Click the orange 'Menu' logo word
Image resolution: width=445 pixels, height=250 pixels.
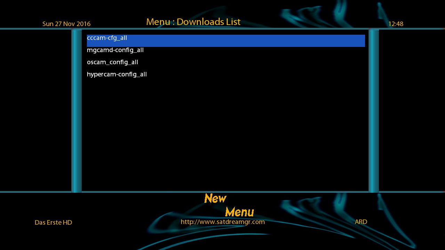pos(239,211)
